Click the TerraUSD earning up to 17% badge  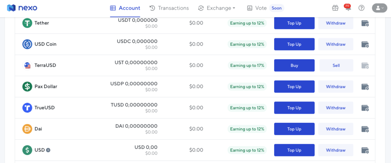247,65
